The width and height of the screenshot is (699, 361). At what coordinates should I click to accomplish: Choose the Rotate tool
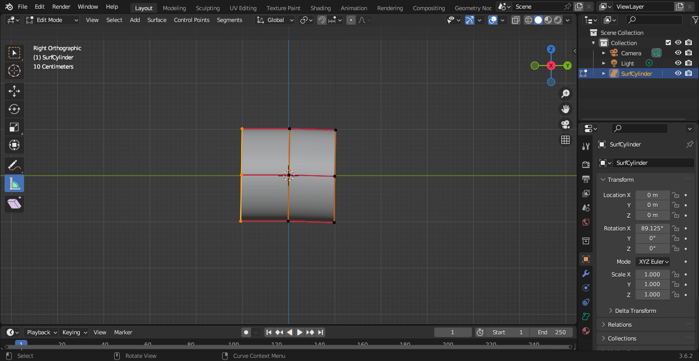14,109
